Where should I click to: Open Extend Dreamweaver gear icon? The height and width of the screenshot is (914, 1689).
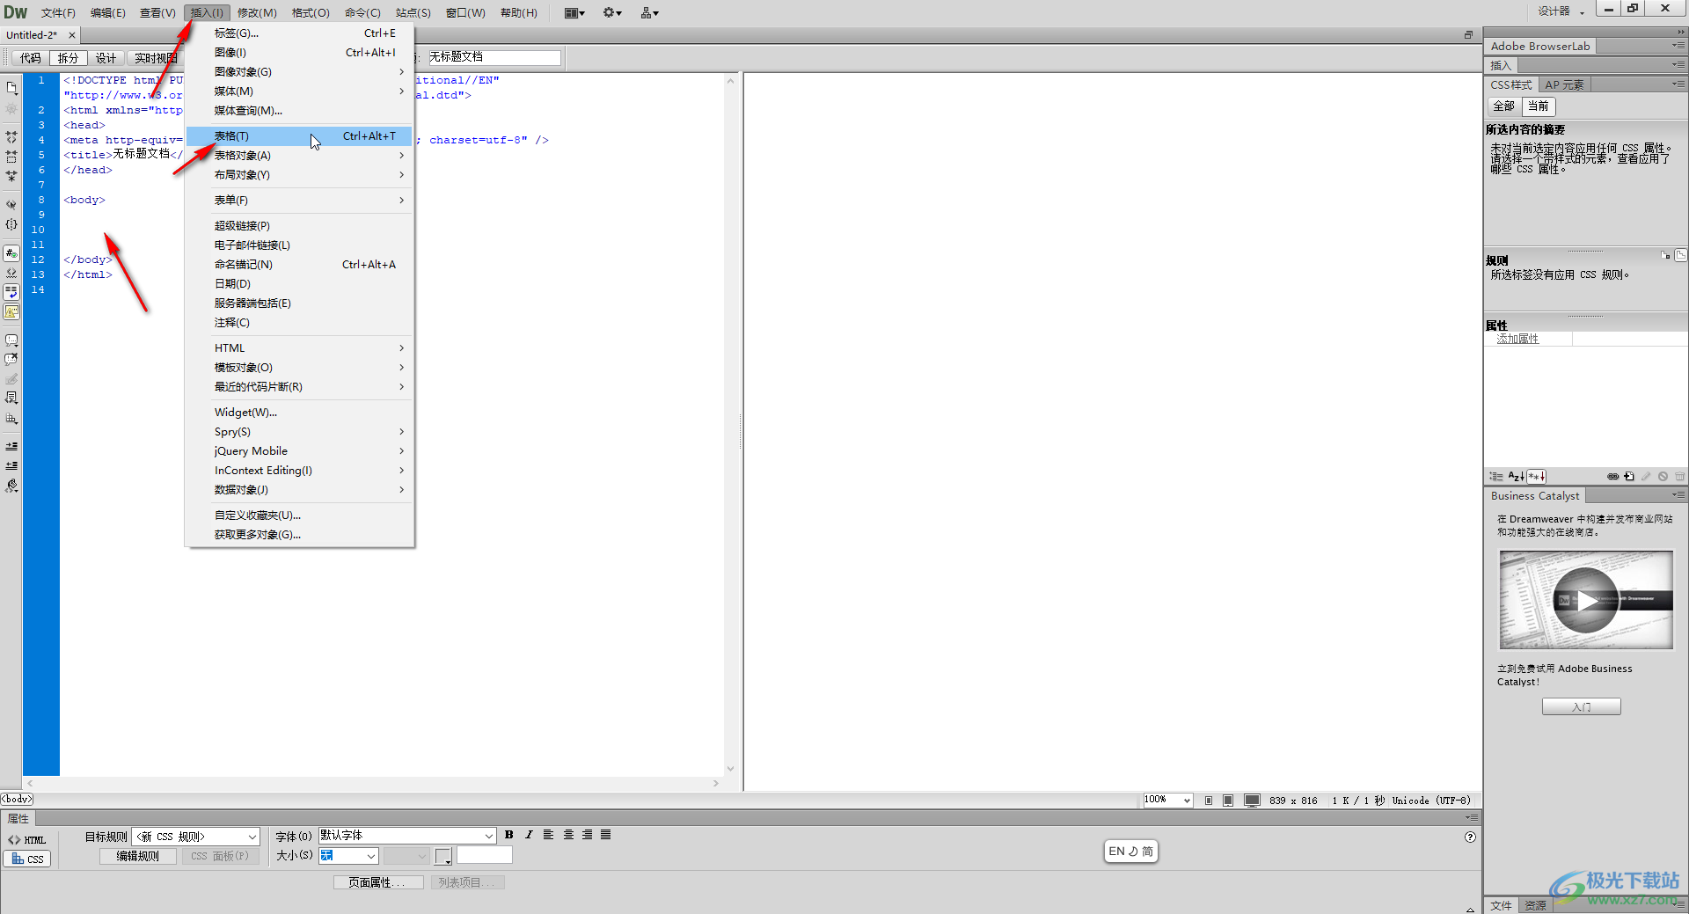[612, 12]
